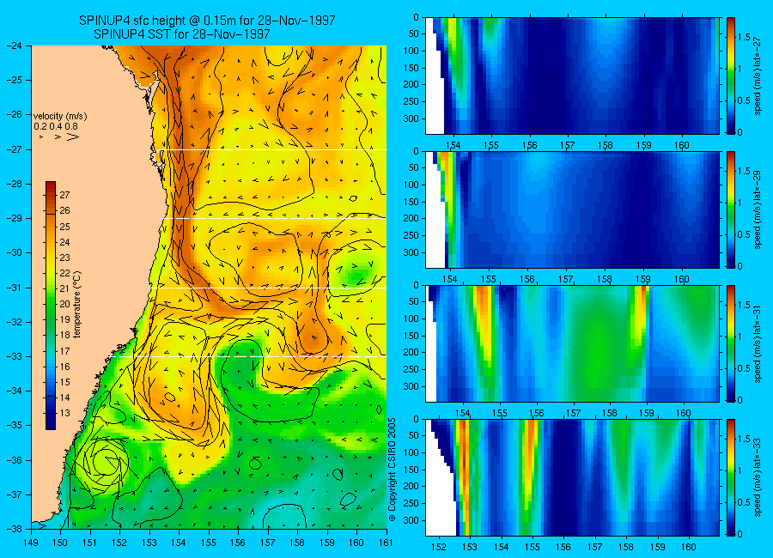Click the "-31" latitude tick on the map axis
773x558 pixels.
[15, 288]
